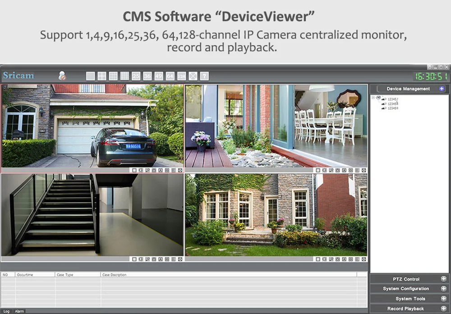The height and width of the screenshot is (314, 451).
Task: Select the staircase camera feed
Action: tap(92, 215)
